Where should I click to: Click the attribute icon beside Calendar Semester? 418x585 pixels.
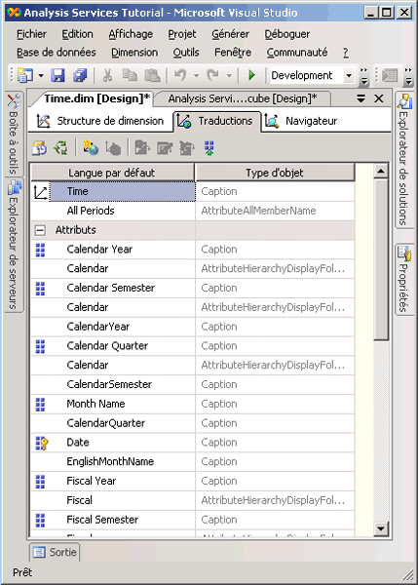(x=40, y=289)
